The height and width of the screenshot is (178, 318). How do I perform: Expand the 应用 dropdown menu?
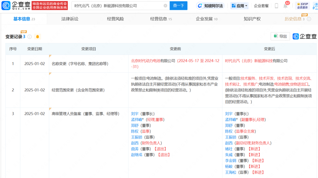point(239,6)
